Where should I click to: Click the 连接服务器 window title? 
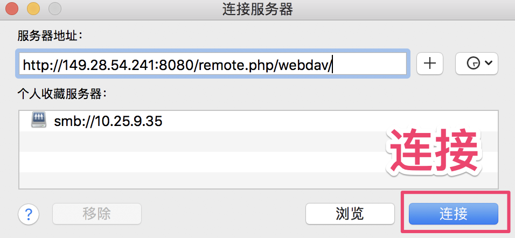pos(257,10)
